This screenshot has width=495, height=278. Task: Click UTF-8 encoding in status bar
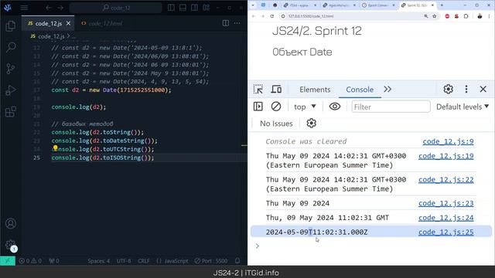coord(124,261)
